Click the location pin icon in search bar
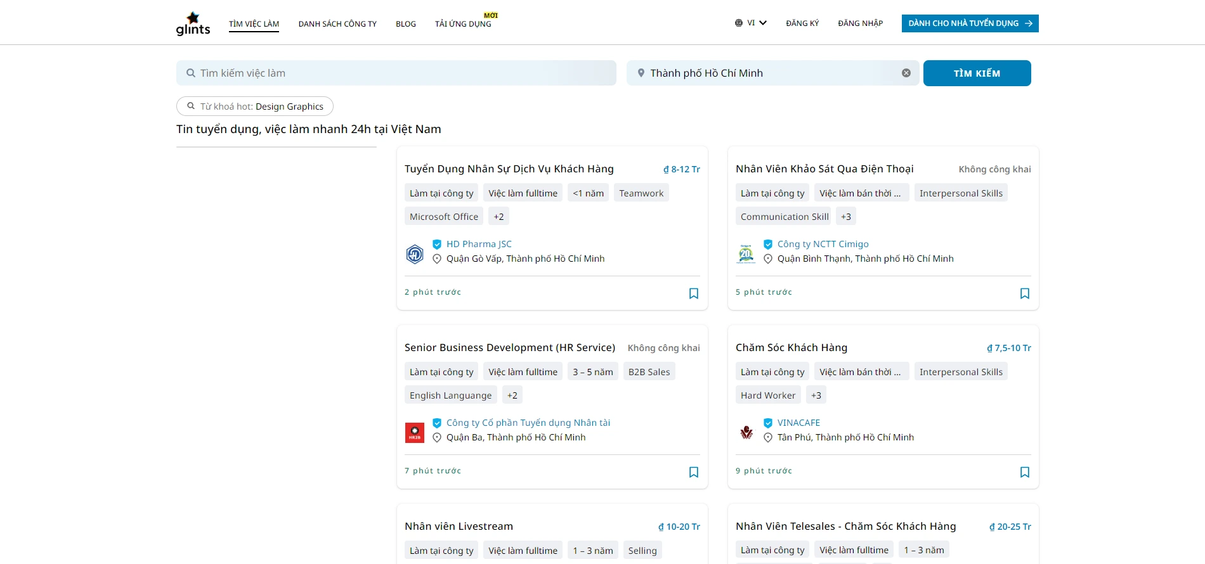Screen dimensions: 1205x564 tap(641, 73)
